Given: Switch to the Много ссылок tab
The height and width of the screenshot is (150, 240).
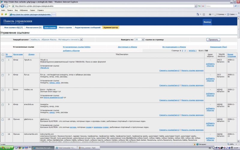Looking at the screenshot, I should click(65, 27).
